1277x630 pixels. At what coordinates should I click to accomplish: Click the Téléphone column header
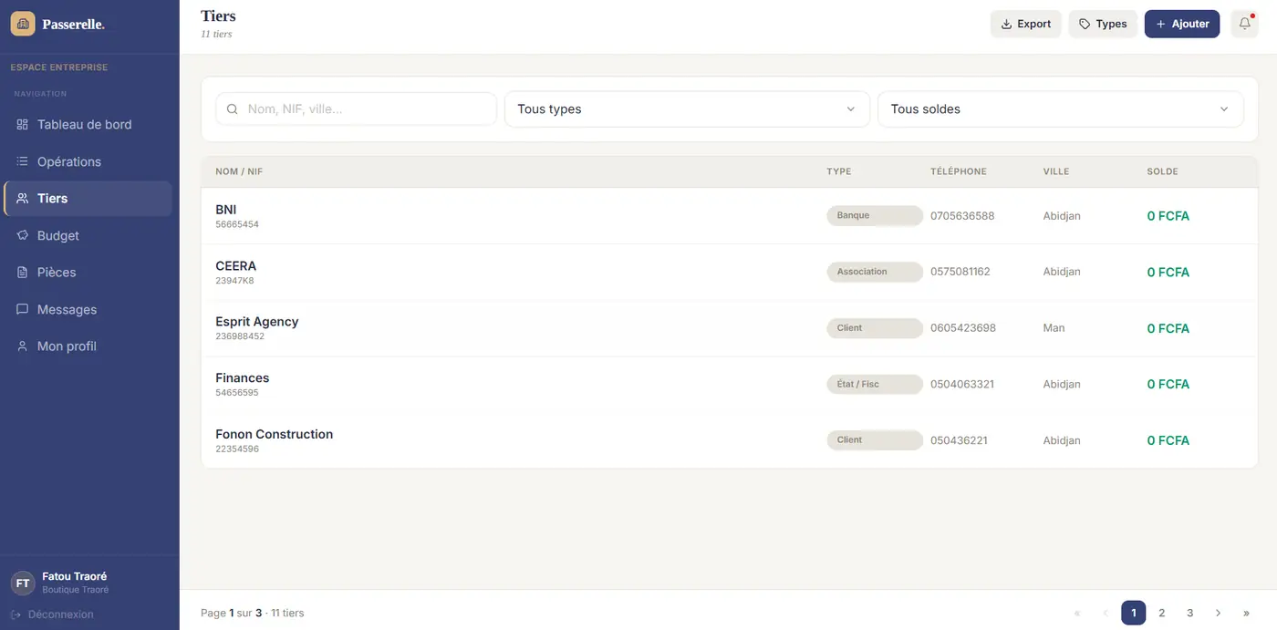click(x=959, y=171)
